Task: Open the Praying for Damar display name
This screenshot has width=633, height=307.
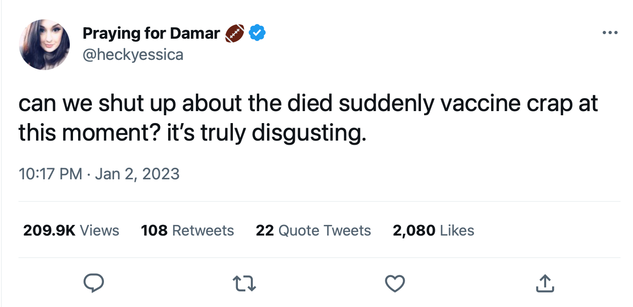Action: (x=151, y=33)
